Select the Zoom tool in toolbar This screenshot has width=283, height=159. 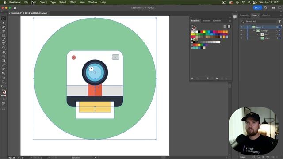pos(4,82)
